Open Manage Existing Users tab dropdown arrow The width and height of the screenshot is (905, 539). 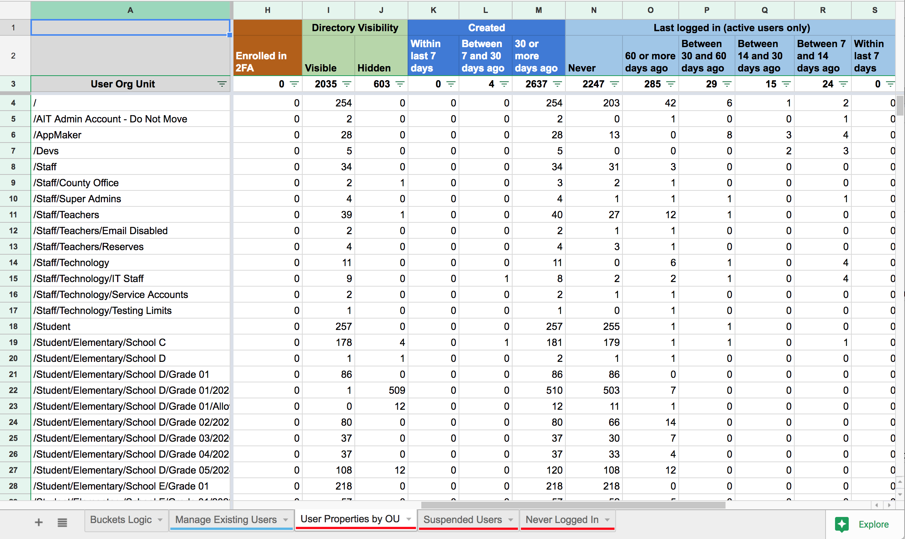click(x=285, y=520)
